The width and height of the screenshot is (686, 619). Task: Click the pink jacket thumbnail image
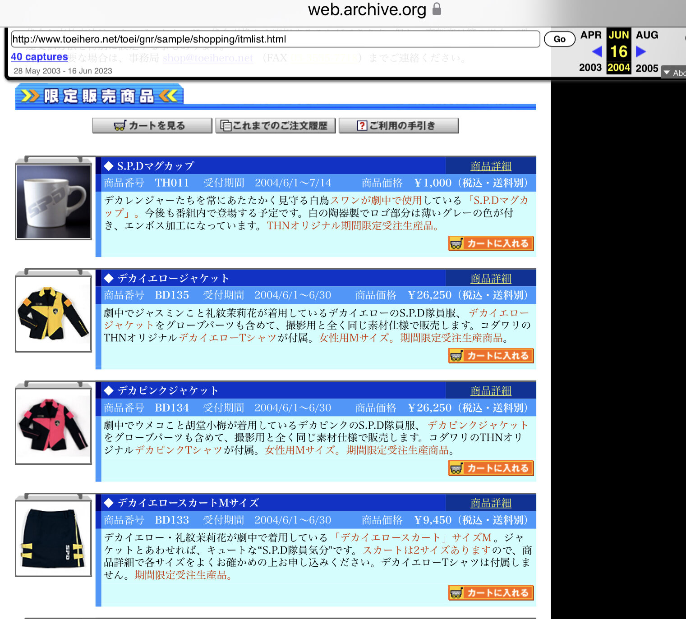(53, 426)
